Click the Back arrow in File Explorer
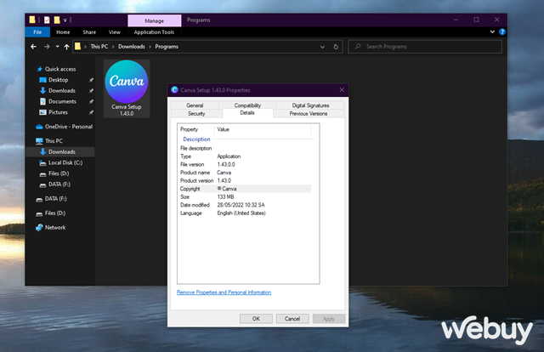This screenshot has height=352, width=544. [33, 47]
